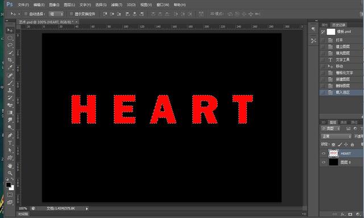Viewport: 364px width, 218px height.
Task: Toggle lock position icon
Action: pos(346,145)
